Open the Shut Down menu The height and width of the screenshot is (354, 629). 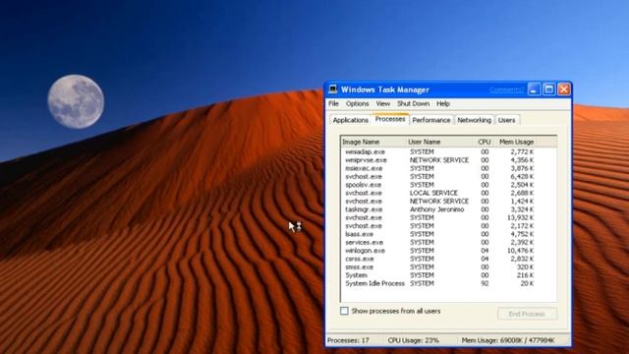(413, 103)
